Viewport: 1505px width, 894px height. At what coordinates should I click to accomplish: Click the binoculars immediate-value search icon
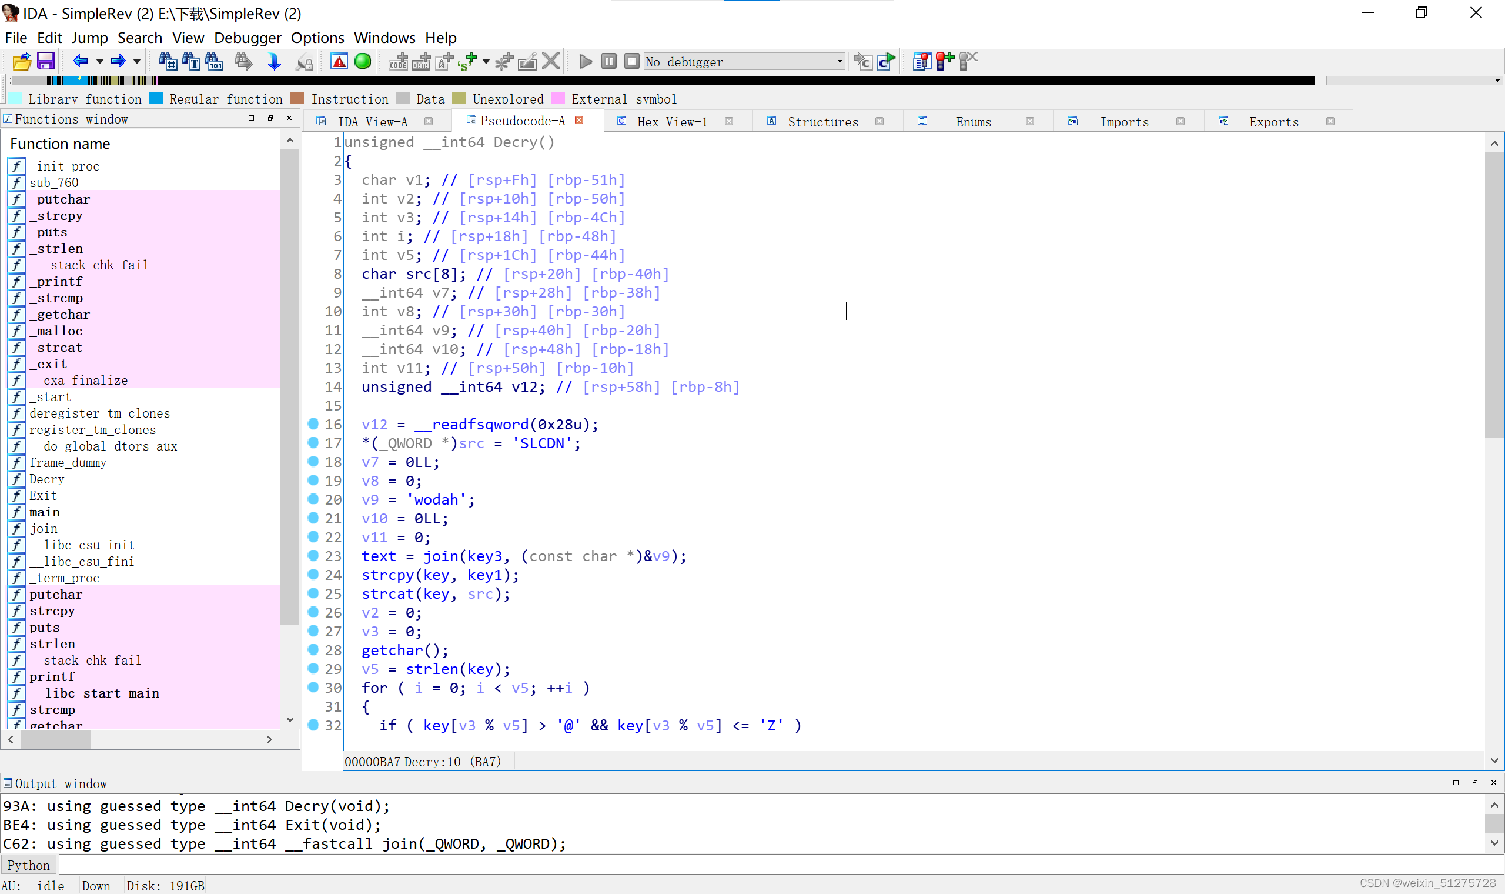168,61
